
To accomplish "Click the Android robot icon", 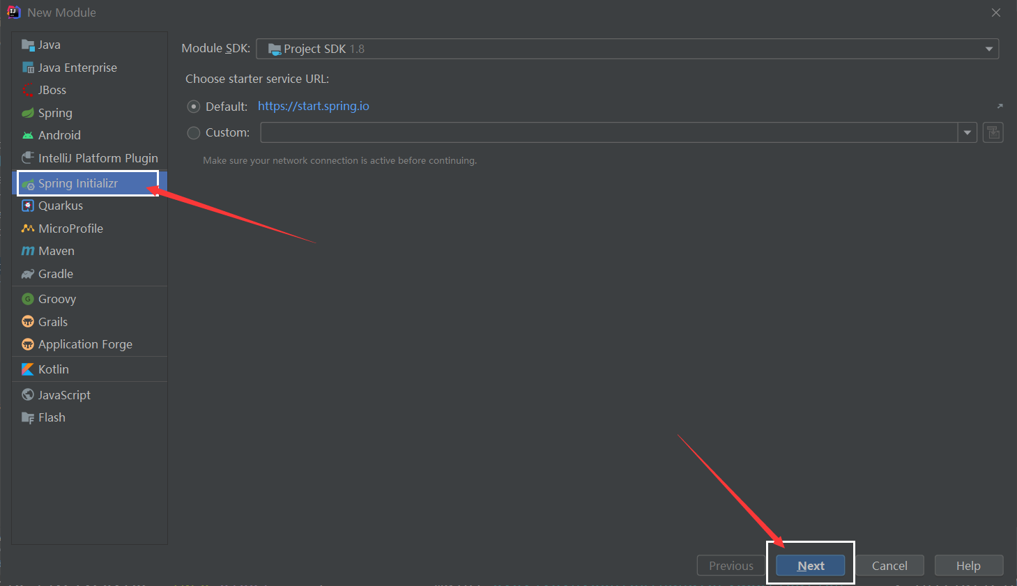I will click(x=28, y=135).
